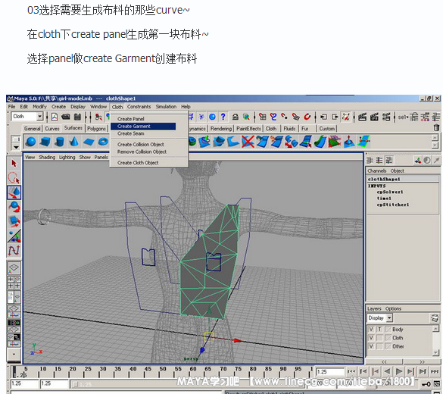Click the play forwards button

(x=398, y=371)
